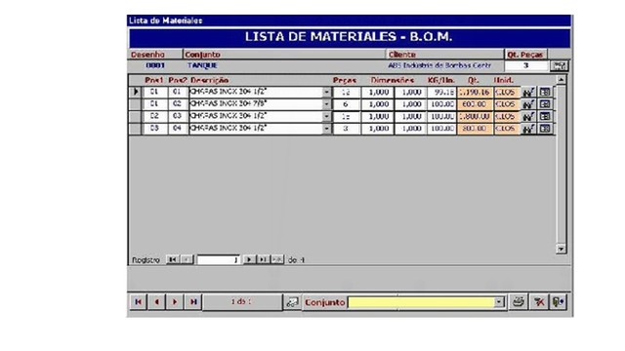Click the ABS Industria de Bombas client name
625x351 pixels.
[439, 65]
